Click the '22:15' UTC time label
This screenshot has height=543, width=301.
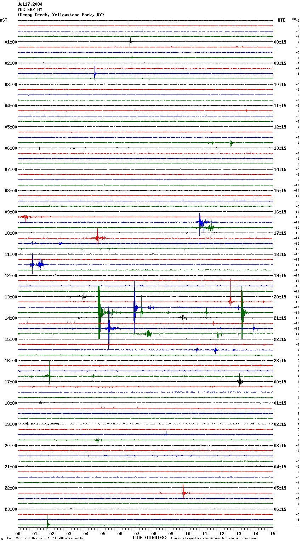coord(280,339)
